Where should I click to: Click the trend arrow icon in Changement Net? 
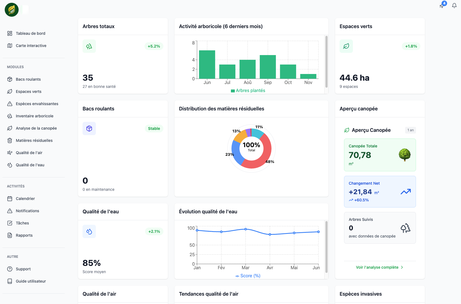click(405, 192)
